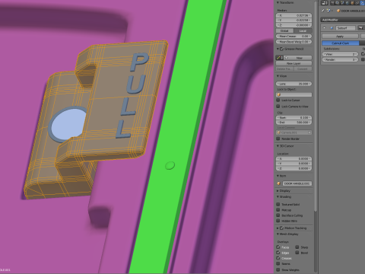
Task: Click the Grease Pencil pencil icon
Action: click(x=278, y=58)
